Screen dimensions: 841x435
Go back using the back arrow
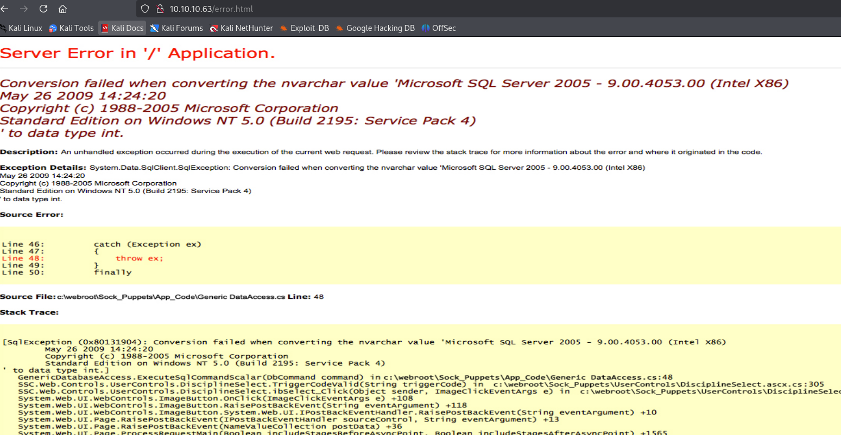(x=5, y=9)
